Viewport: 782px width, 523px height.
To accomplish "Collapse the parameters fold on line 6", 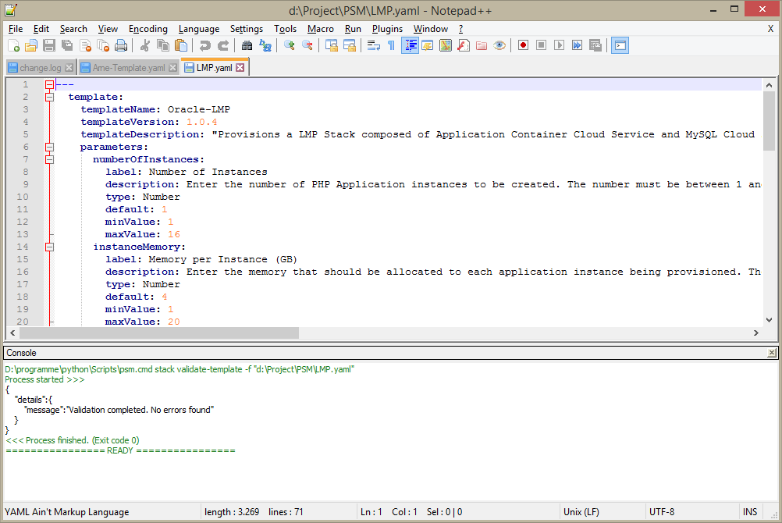I will [x=49, y=148].
